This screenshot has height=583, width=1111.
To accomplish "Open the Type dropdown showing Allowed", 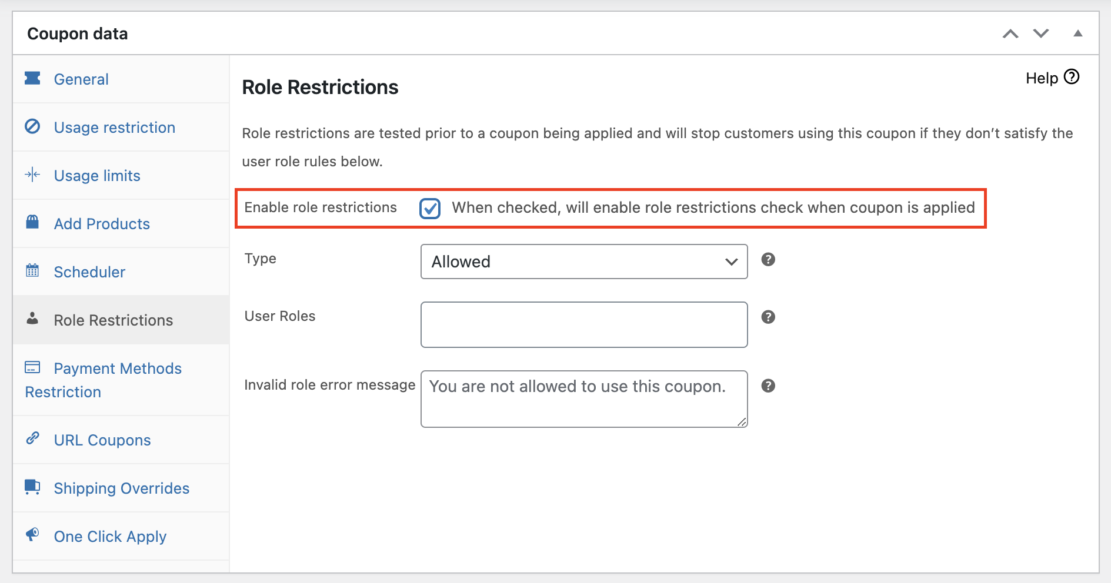I will point(584,262).
